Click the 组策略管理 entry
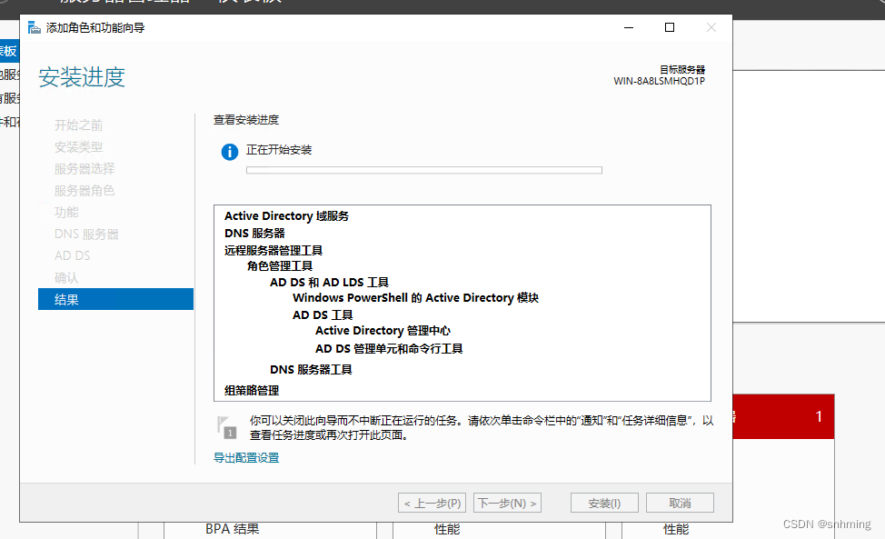This screenshot has width=885, height=539. (252, 391)
